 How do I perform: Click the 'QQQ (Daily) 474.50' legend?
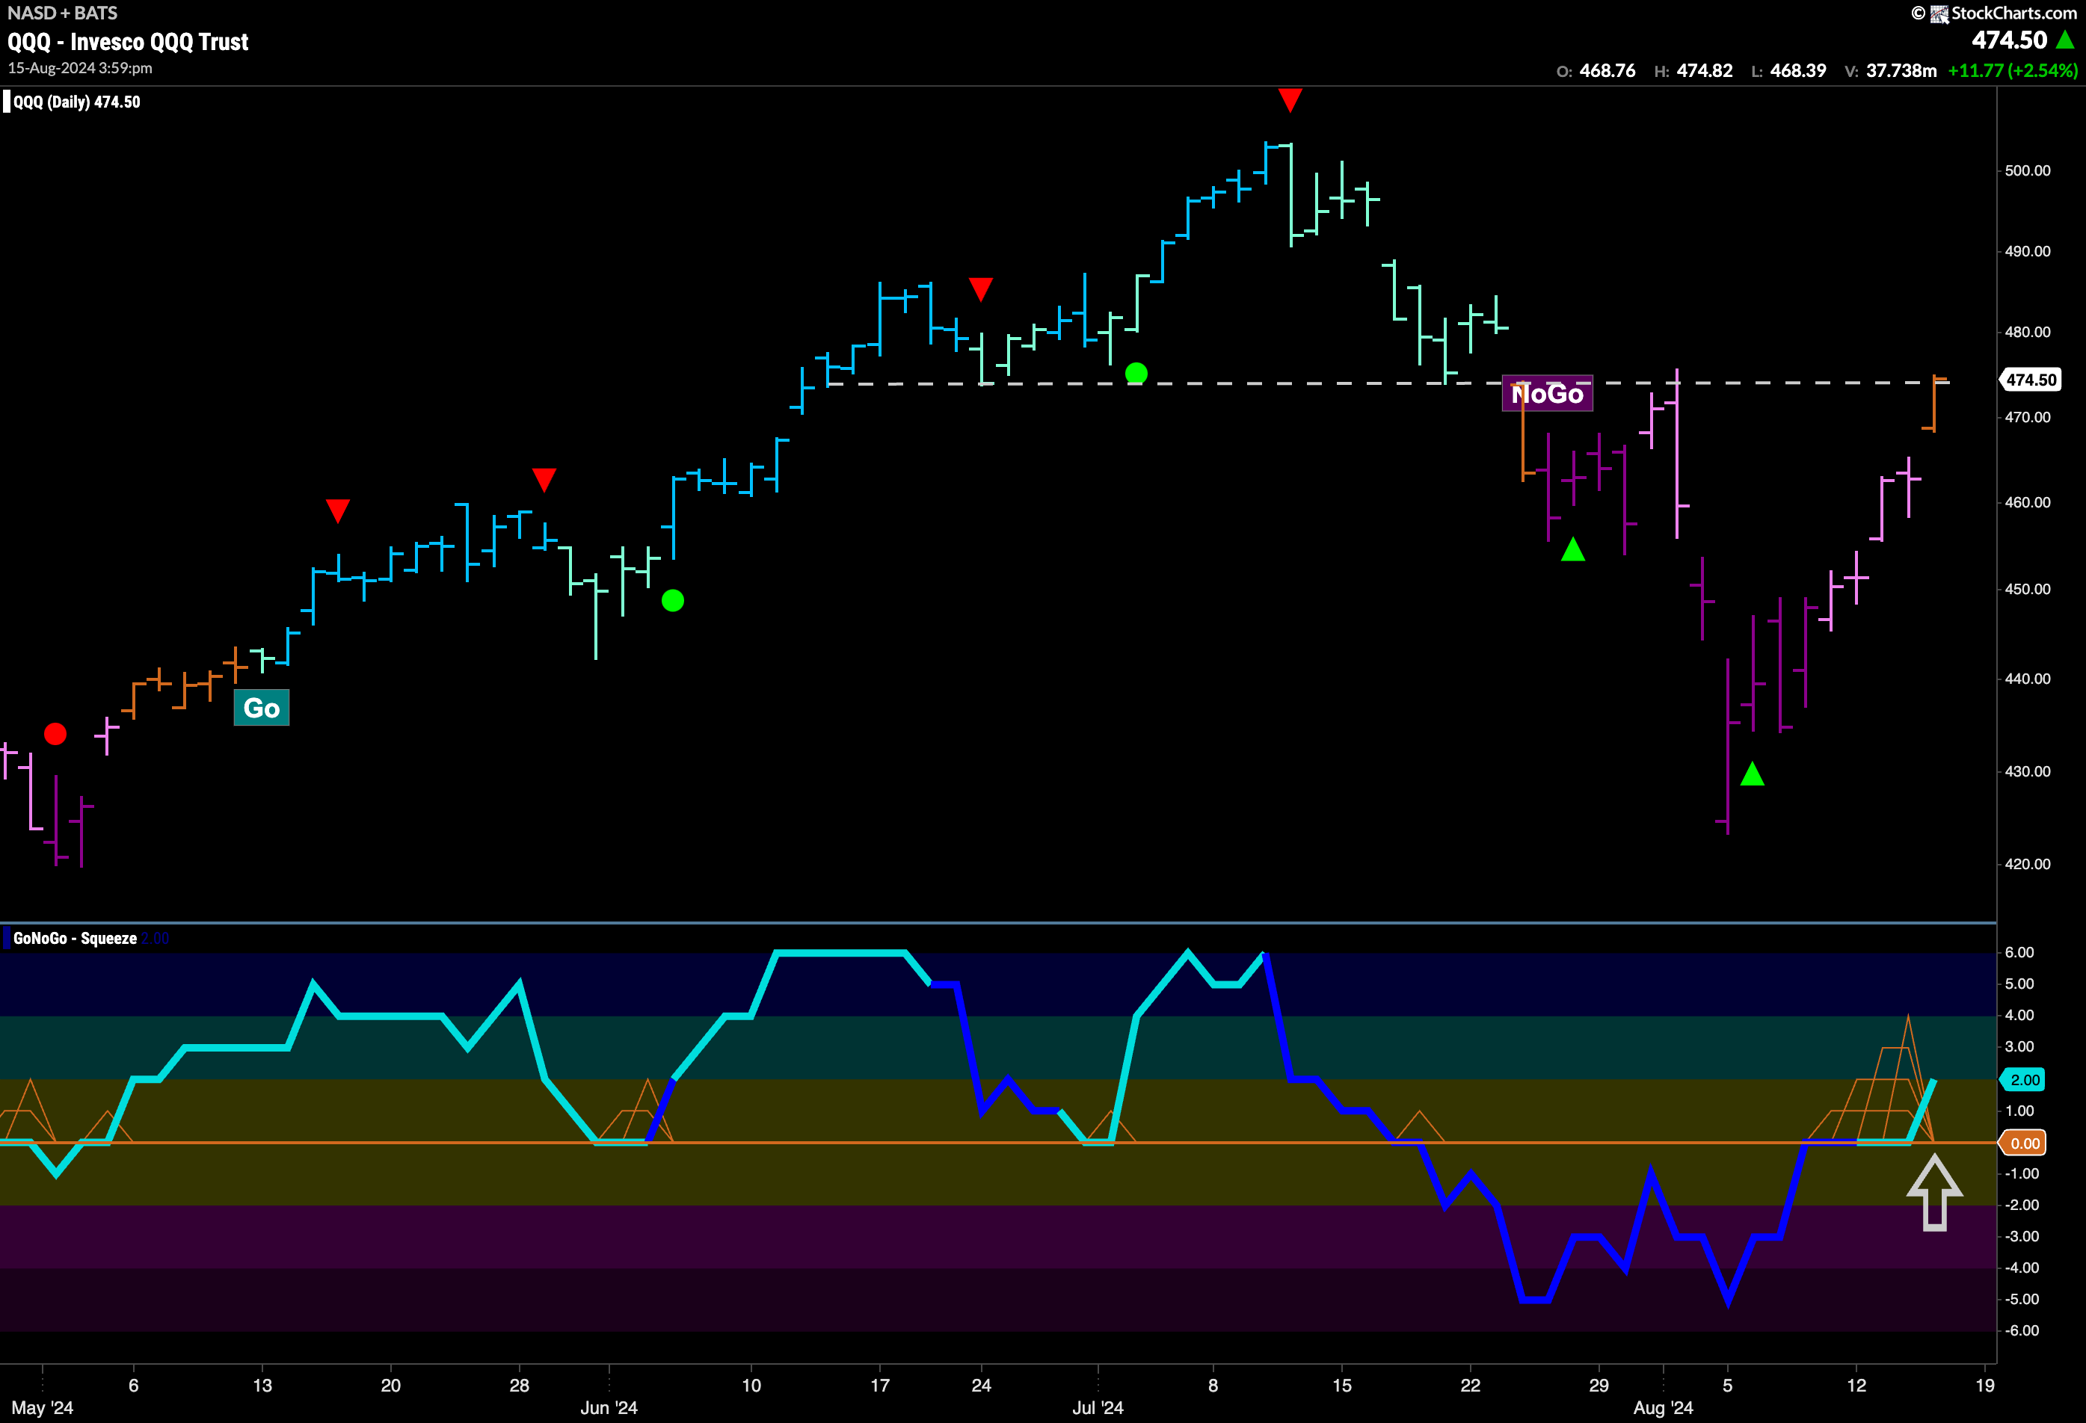(x=76, y=102)
